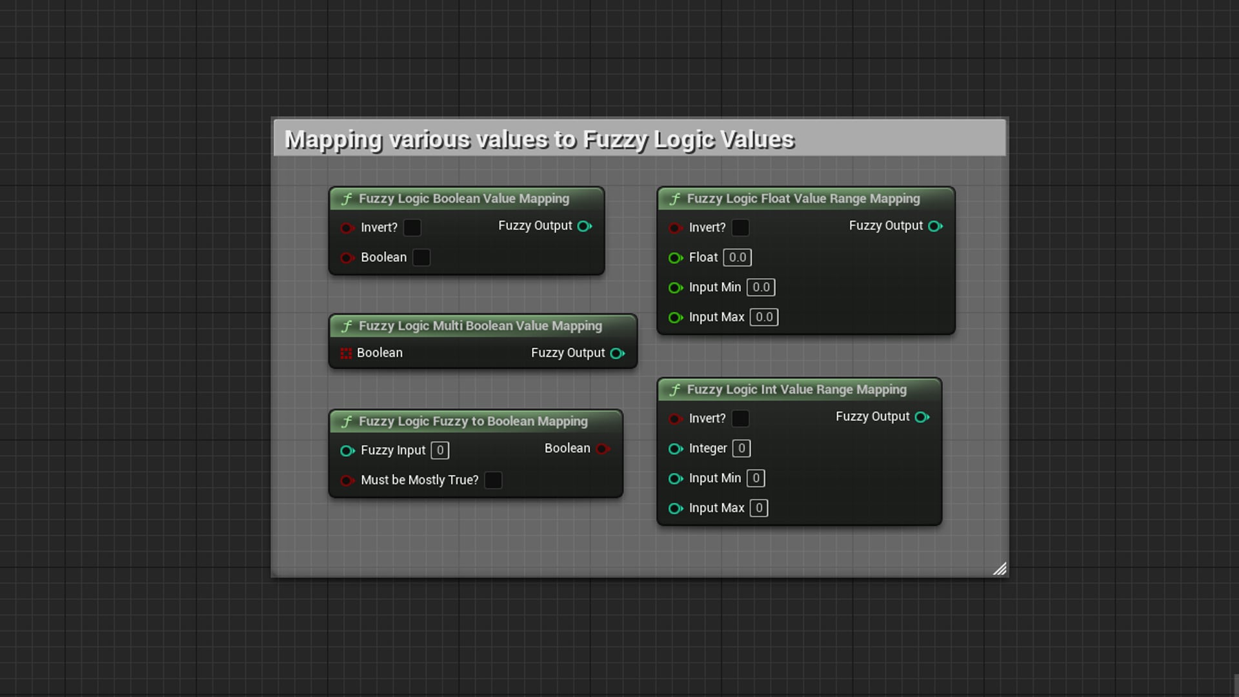The width and height of the screenshot is (1239, 697).
Task: Edit Input Min value on Float Range Mapping
Action: click(761, 287)
